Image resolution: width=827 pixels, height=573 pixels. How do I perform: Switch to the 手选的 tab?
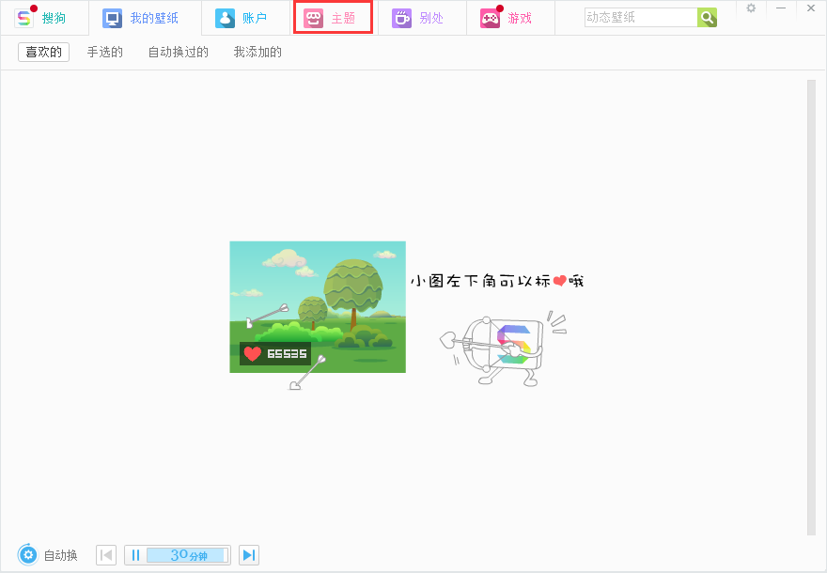[104, 52]
